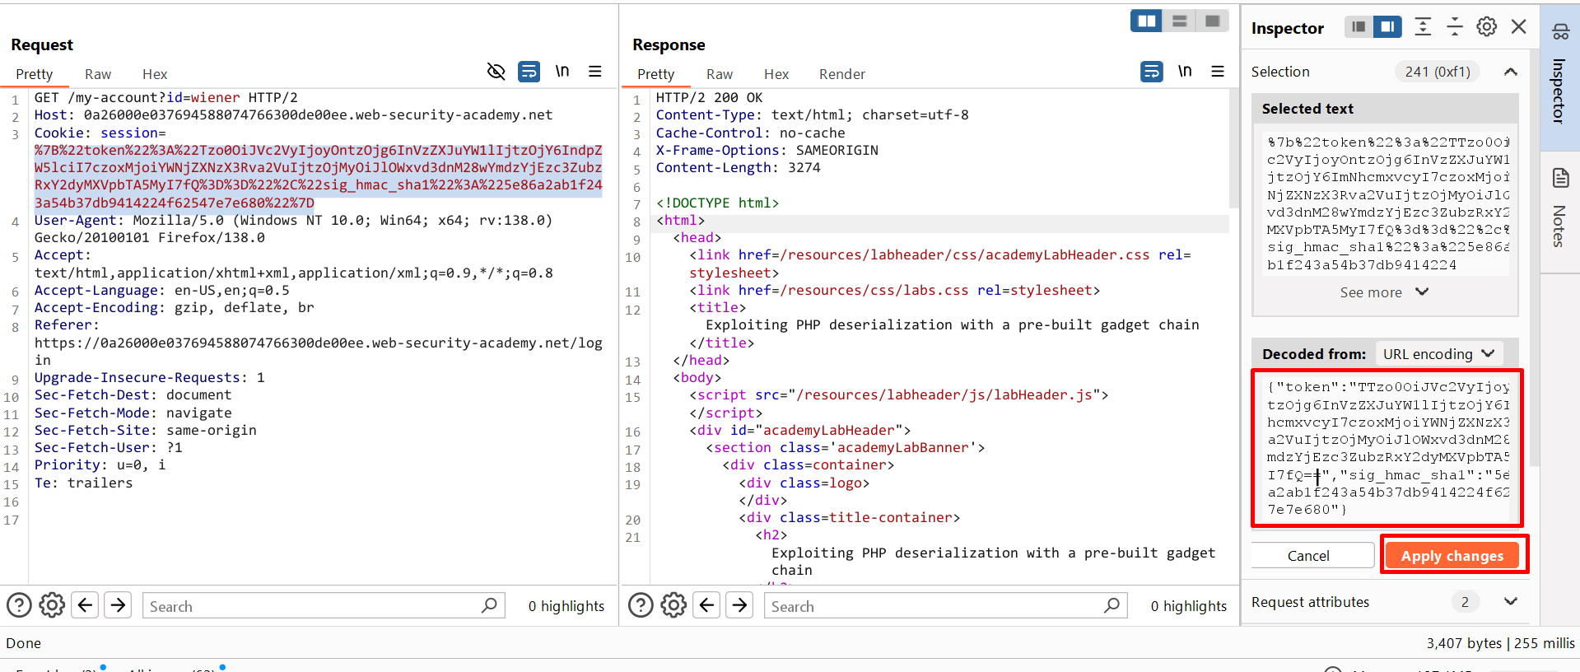Viewport: 1580px width, 672px height.
Task: Switch to Raw tab in Request
Action: pyautogui.click(x=97, y=74)
